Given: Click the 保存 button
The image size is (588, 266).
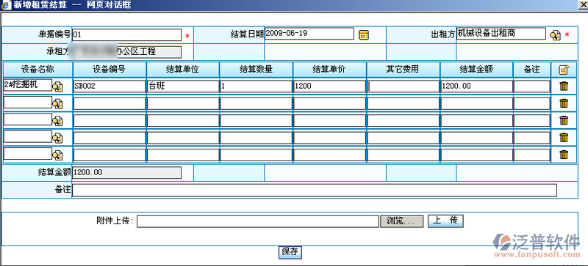Looking at the screenshot, I should point(290,252).
